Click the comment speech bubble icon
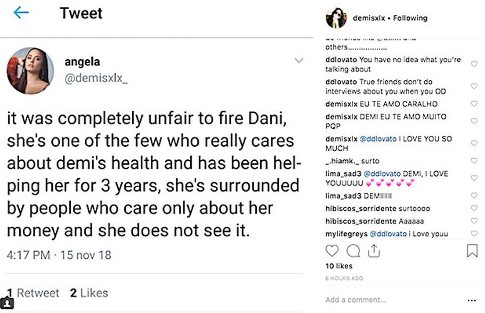The width and height of the screenshot is (485, 313). click(353, 250)
